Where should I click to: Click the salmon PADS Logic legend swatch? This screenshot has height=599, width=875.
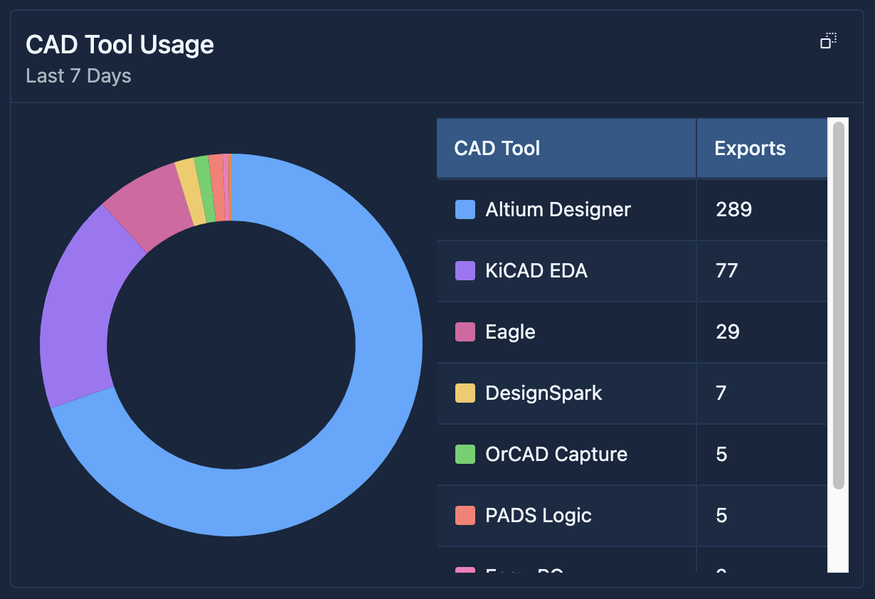tap(465, 516)
